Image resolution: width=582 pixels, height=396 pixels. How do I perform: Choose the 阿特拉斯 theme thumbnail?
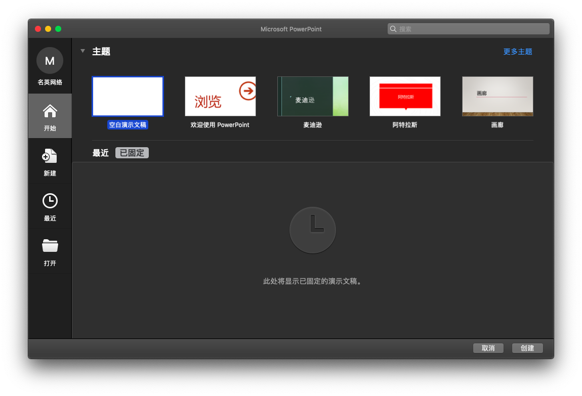405,97
